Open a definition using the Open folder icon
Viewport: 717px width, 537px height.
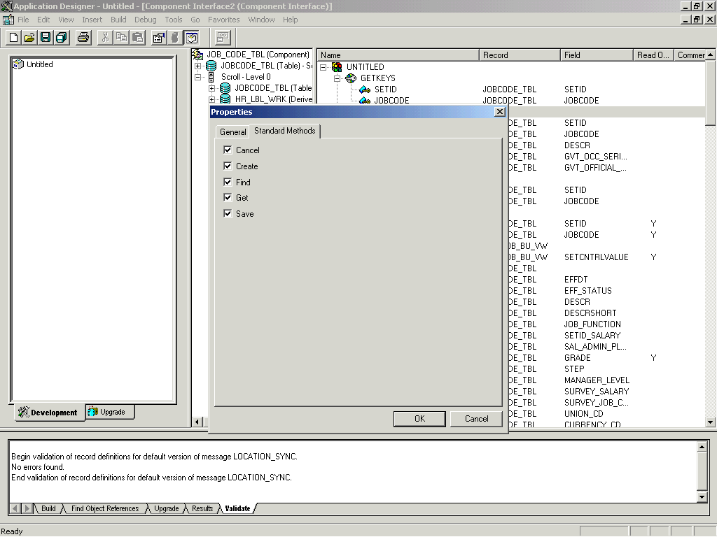coord(29,37)
